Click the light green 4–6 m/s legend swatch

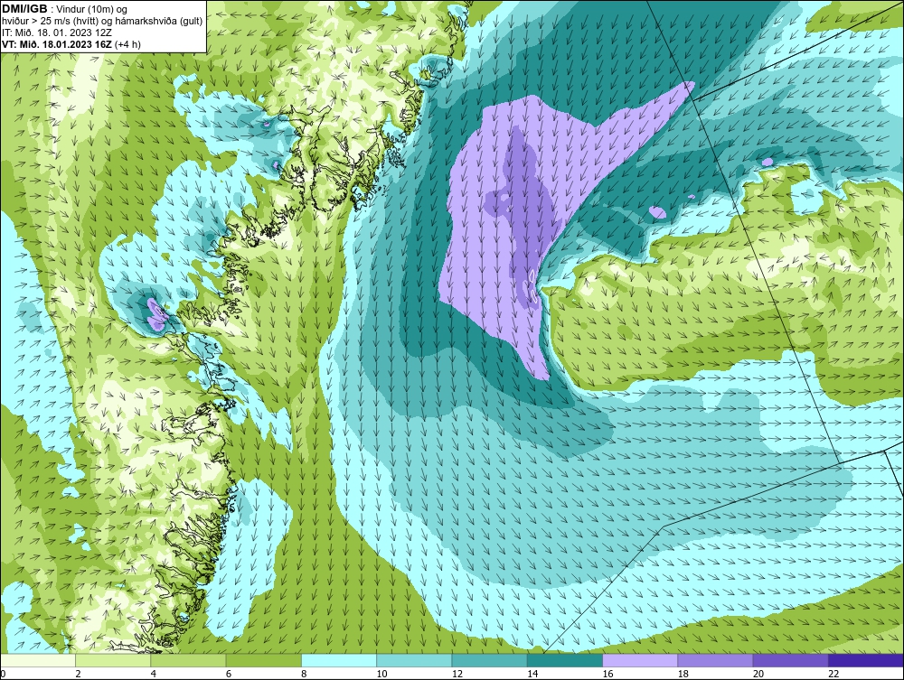pyautogui.click(x=189, y=660)
